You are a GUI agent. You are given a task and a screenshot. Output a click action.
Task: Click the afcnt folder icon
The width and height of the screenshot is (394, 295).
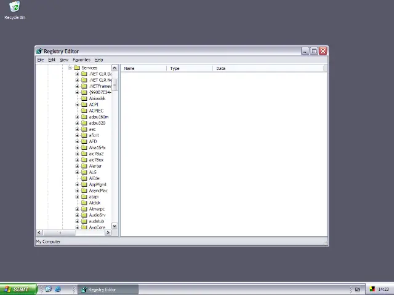click(84, 135)
